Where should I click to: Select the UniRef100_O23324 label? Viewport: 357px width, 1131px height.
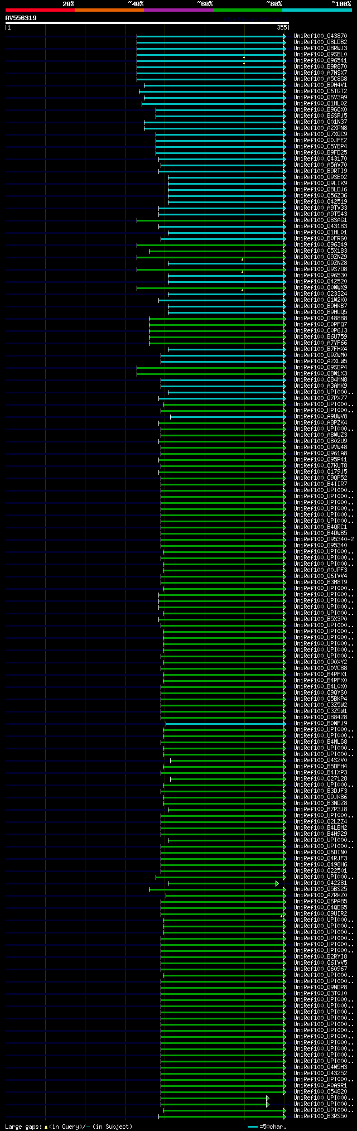(x=320, y=294)
